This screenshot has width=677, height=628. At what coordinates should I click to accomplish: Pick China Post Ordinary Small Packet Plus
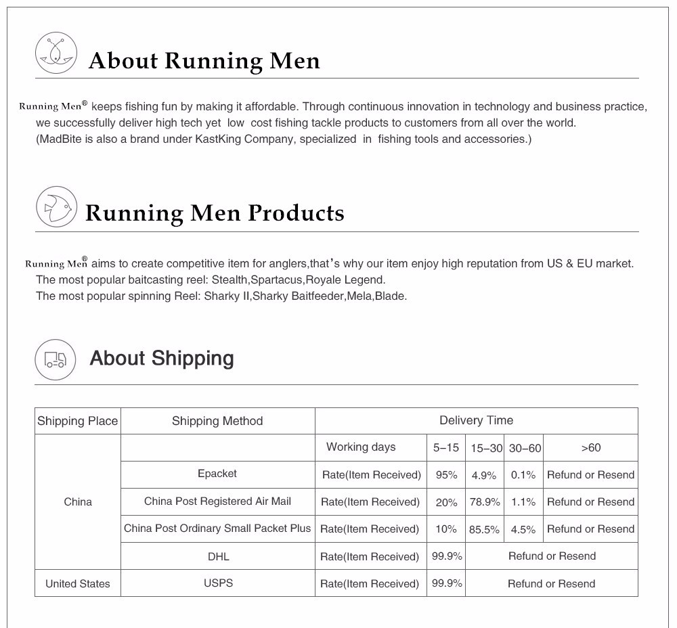217,529
